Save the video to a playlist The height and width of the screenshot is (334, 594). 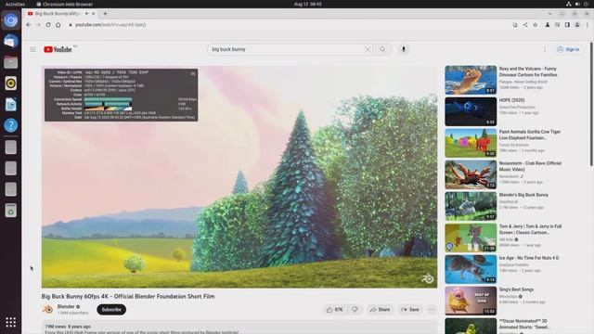(410, 309)
